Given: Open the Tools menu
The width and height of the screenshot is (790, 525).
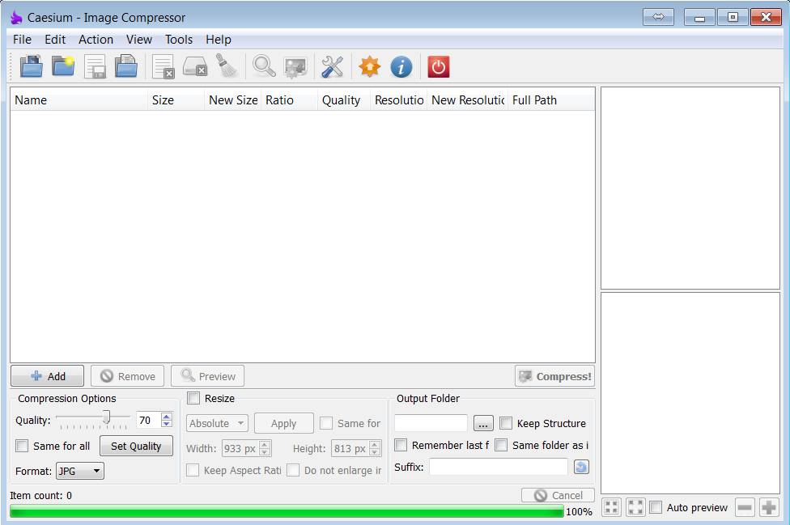Looking at the screenshot, I should point(179,40).
